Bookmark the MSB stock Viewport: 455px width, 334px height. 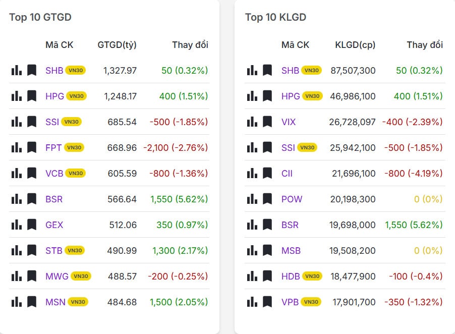(x=268, y=250)
